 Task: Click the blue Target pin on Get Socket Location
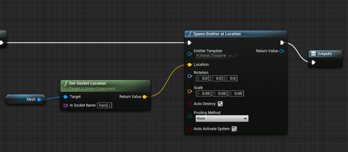click(66, 97)
